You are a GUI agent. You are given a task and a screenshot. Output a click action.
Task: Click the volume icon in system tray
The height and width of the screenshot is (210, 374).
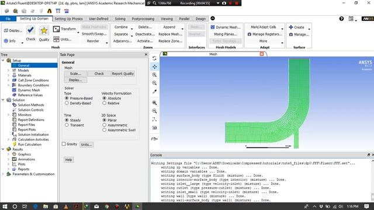pos(340,206)
